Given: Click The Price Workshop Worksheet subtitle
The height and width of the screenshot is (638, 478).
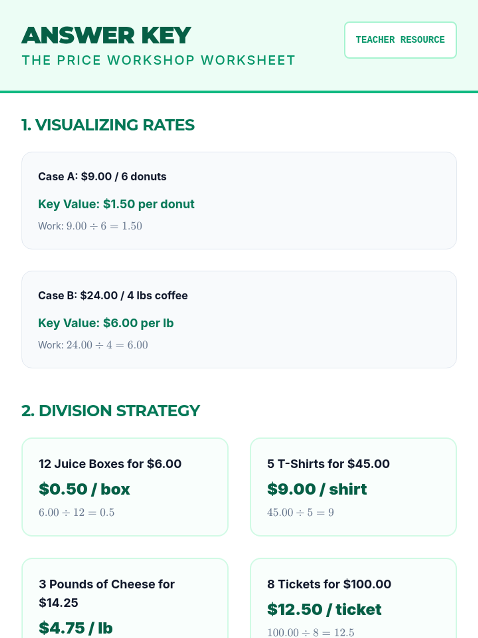Looking at the screenshot, I should coord(159,60).
